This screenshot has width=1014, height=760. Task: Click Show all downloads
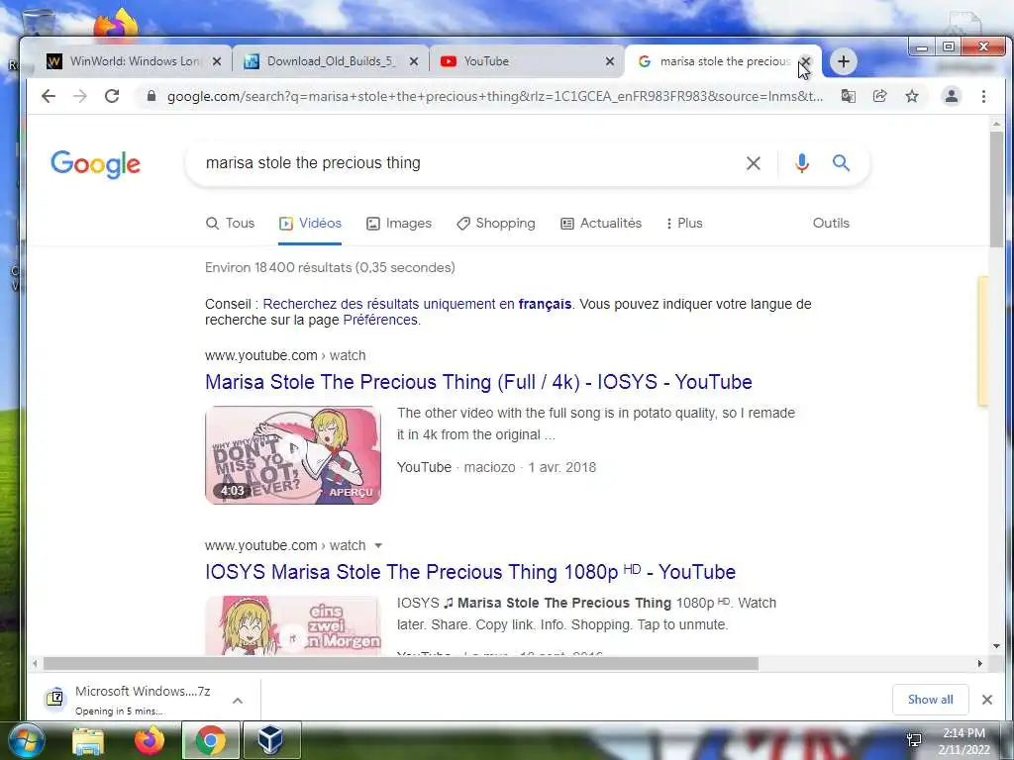tap(930, 700)
